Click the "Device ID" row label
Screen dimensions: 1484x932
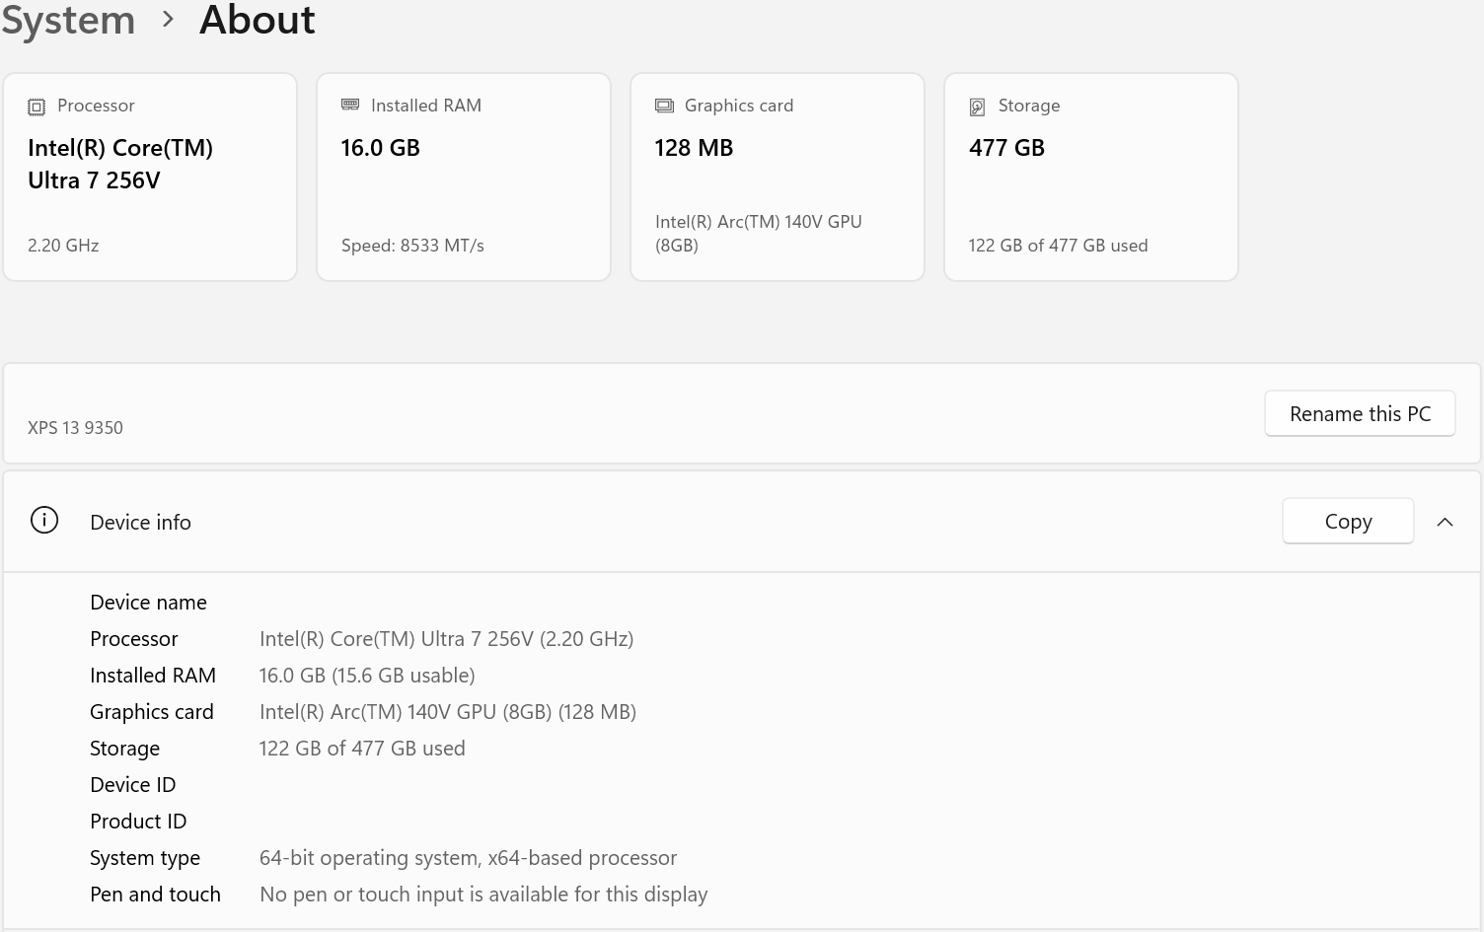[x=132, y=785]
